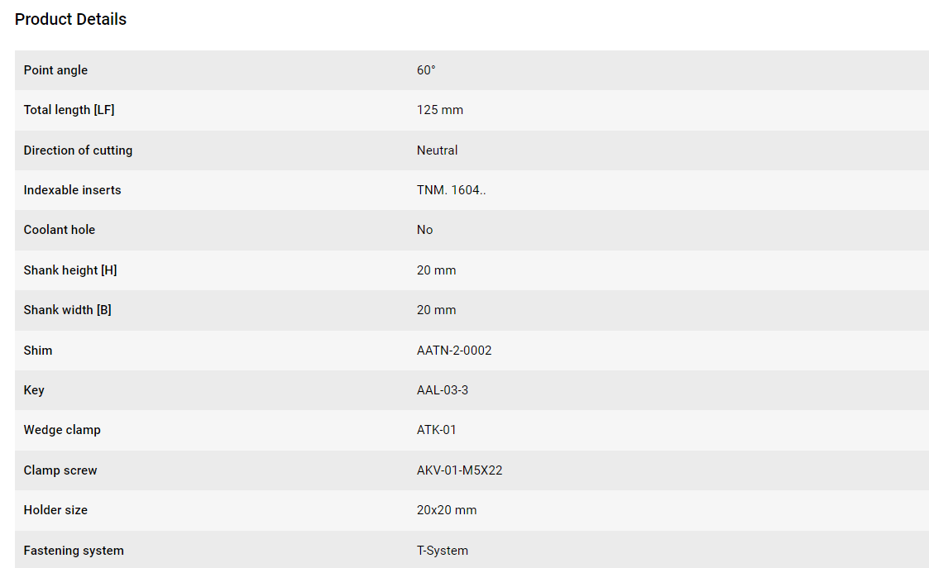Click the 125 mm total length value
929x568 pixels.
(439, 110)
